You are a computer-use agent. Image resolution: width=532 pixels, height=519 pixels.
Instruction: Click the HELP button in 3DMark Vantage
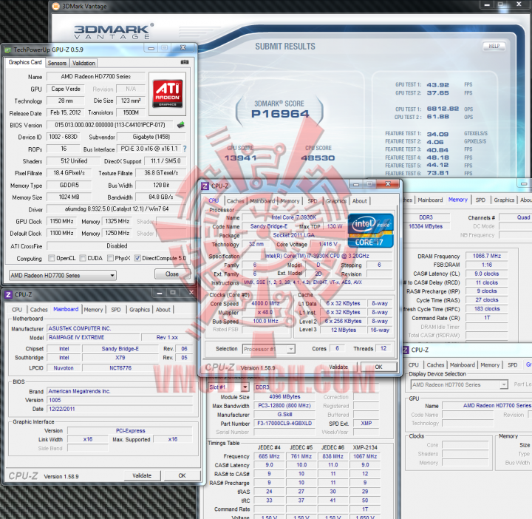coord(494,46)
